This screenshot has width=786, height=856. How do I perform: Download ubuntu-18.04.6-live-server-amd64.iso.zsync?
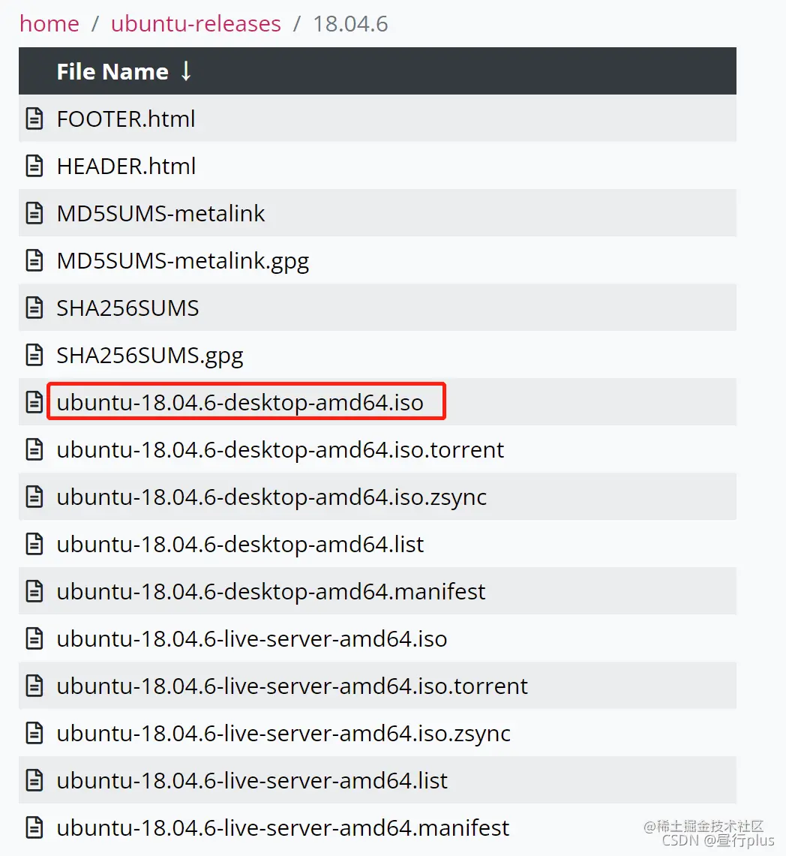click(x=283, y=734)
